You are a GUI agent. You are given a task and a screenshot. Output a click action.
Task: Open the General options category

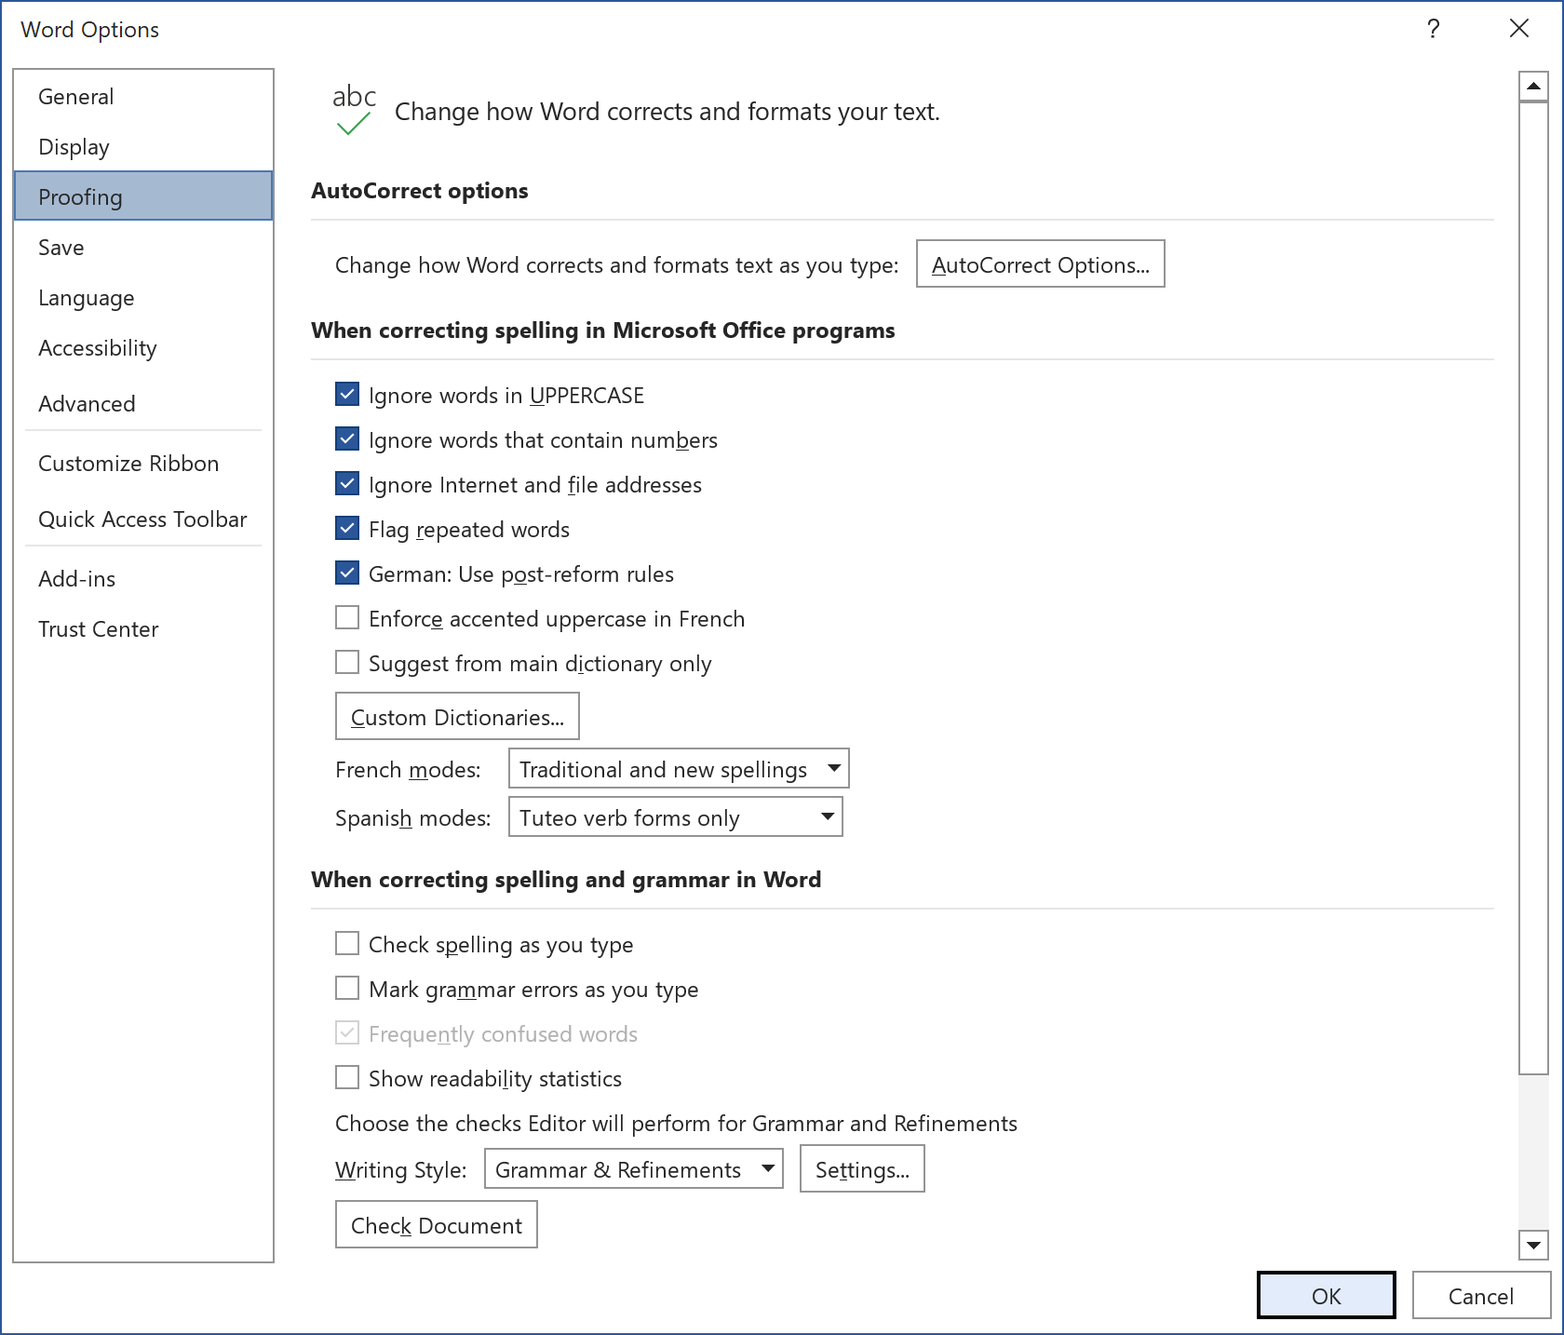(x=143, y=97)
